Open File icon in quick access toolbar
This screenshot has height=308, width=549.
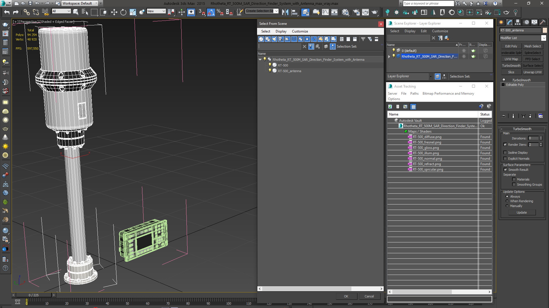point(23,3)
